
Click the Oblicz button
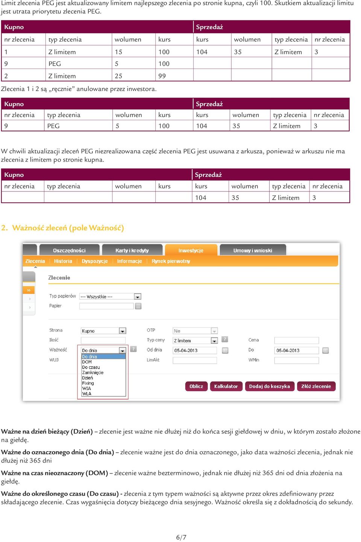pos(196,386)
